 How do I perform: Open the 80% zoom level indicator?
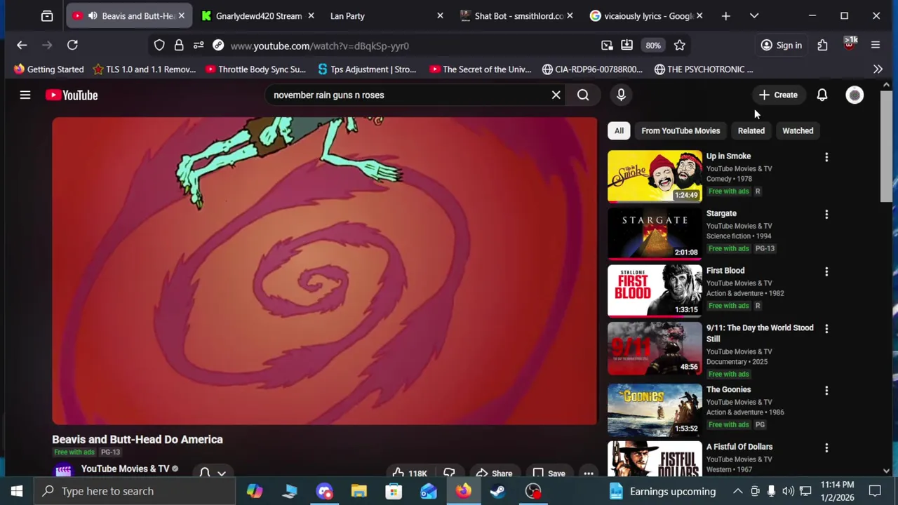click(653, 45)
